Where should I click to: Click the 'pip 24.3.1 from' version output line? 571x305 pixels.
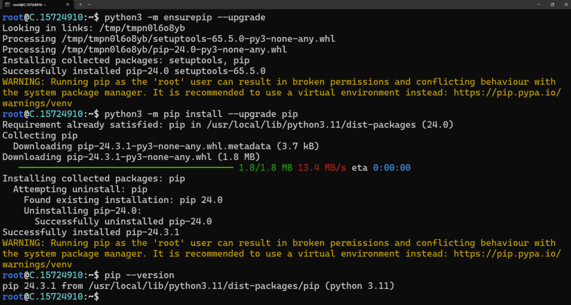[x=199, y=286]
